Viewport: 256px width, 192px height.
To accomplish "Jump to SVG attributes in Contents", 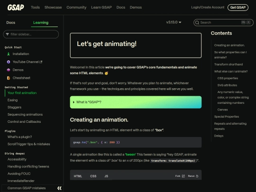I will click(227, 85).
